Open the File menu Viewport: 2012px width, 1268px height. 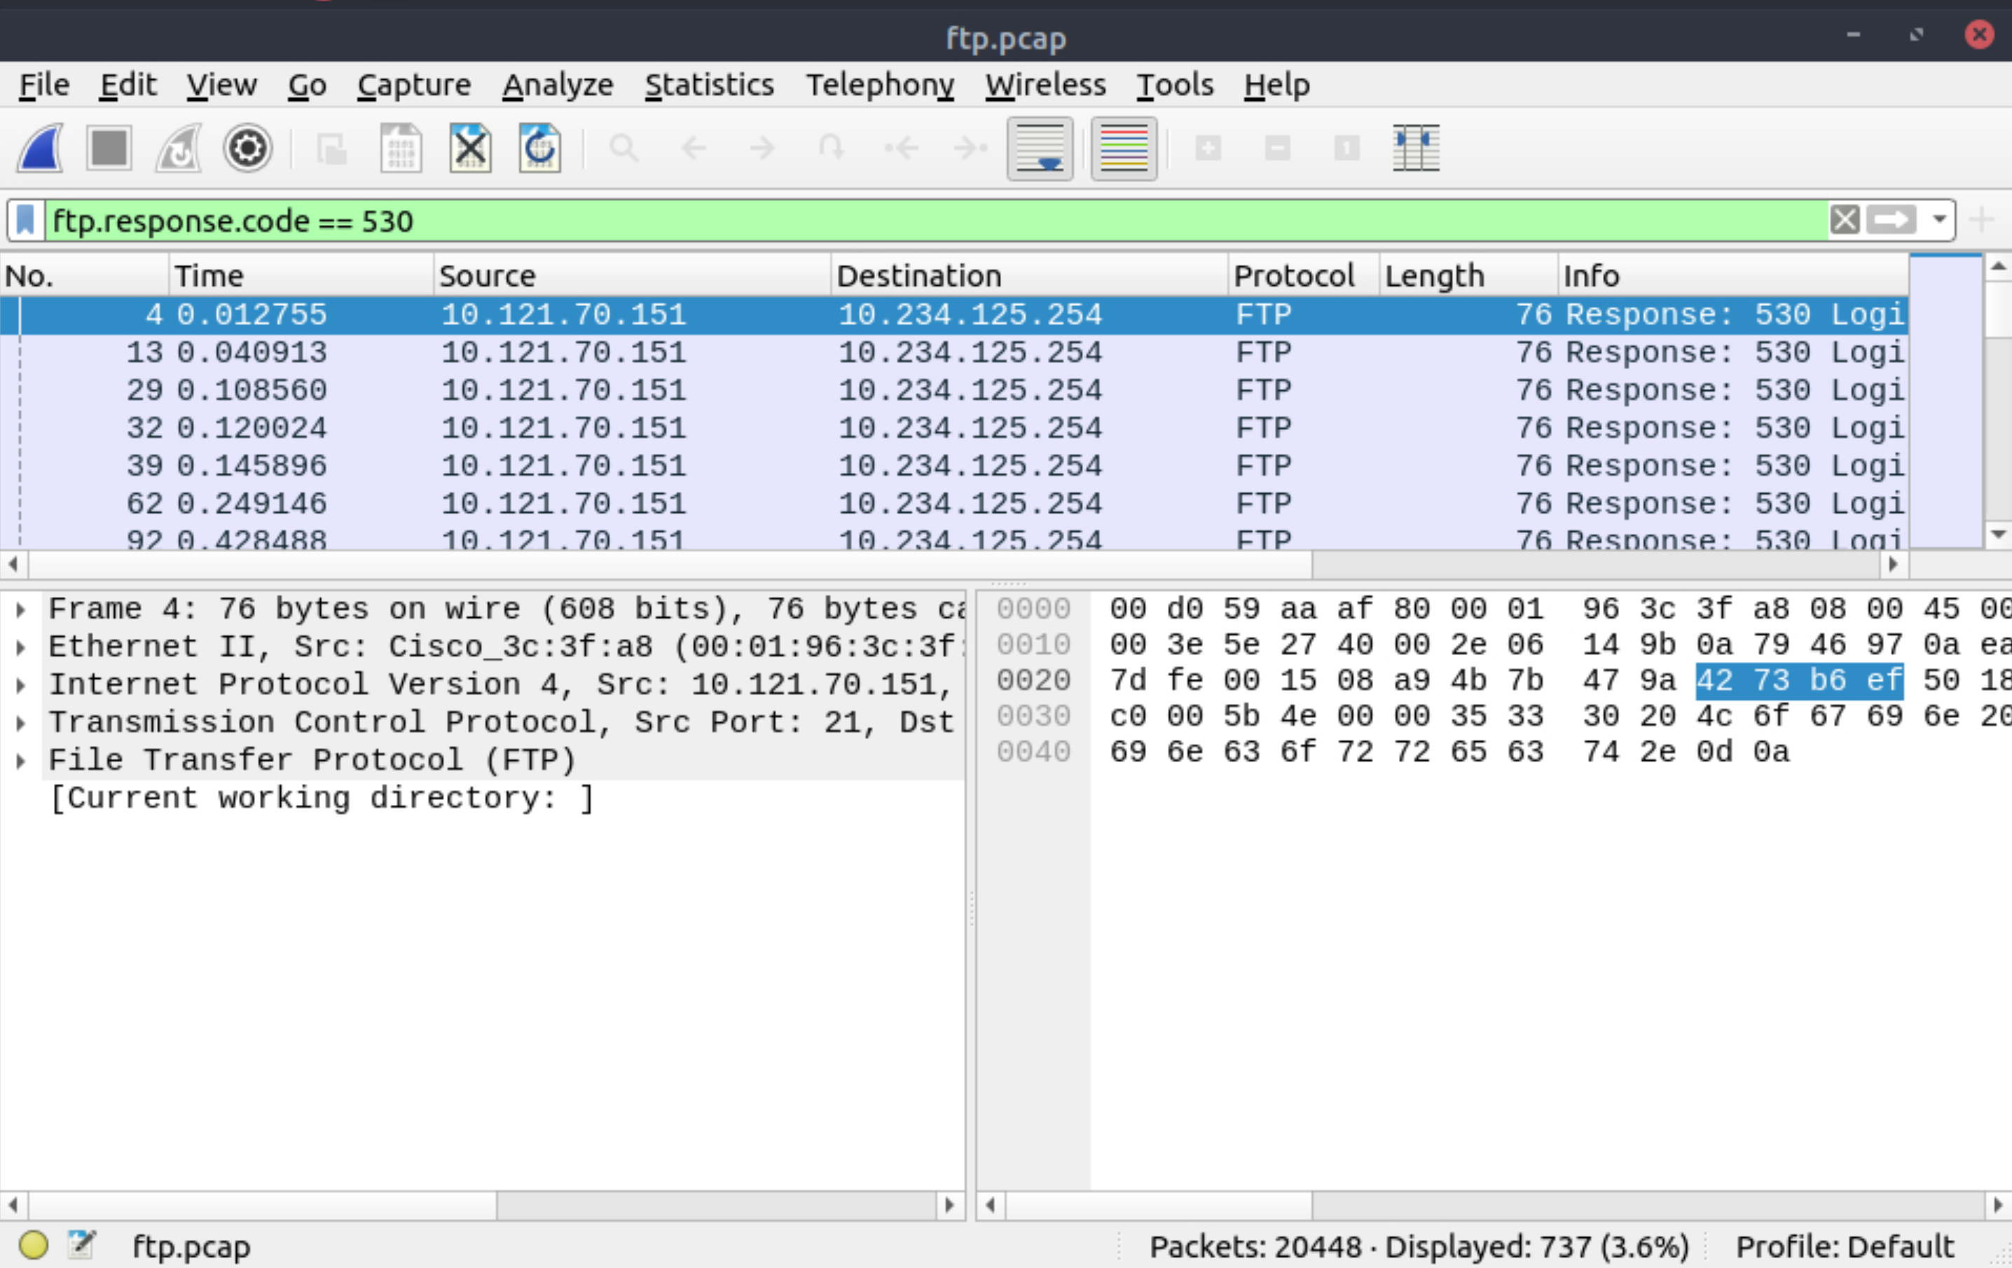[x=44, y=84]
